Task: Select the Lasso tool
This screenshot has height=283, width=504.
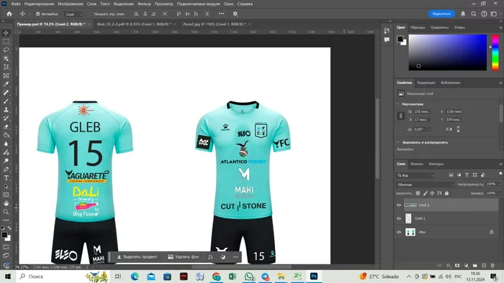Action: 6,50
